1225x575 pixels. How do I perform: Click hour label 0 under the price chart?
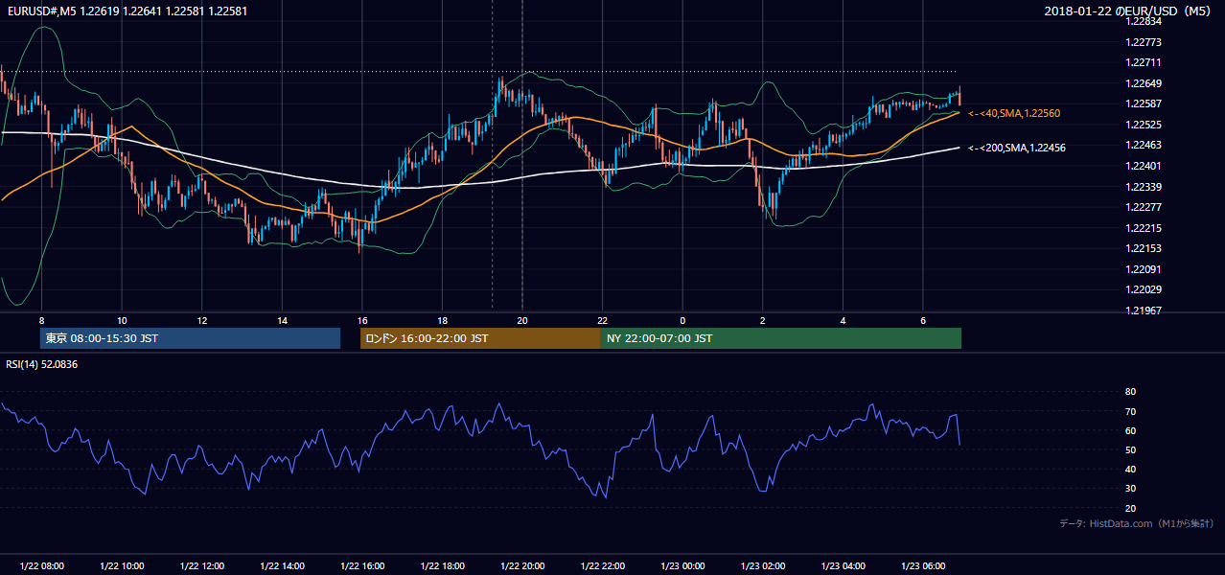coord(682,320)
